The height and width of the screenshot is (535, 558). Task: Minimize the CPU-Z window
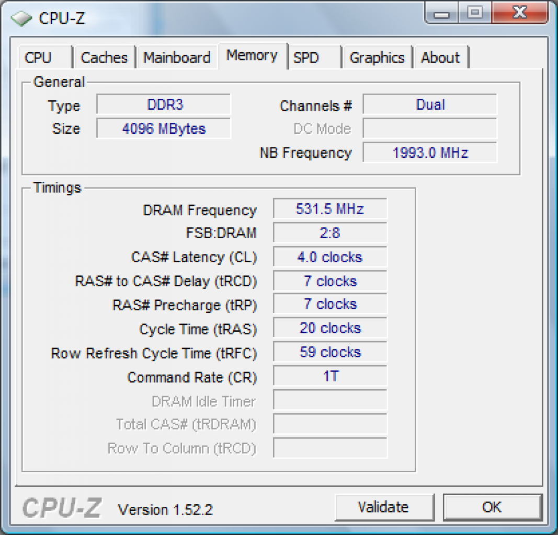click(x=441, y=14)
